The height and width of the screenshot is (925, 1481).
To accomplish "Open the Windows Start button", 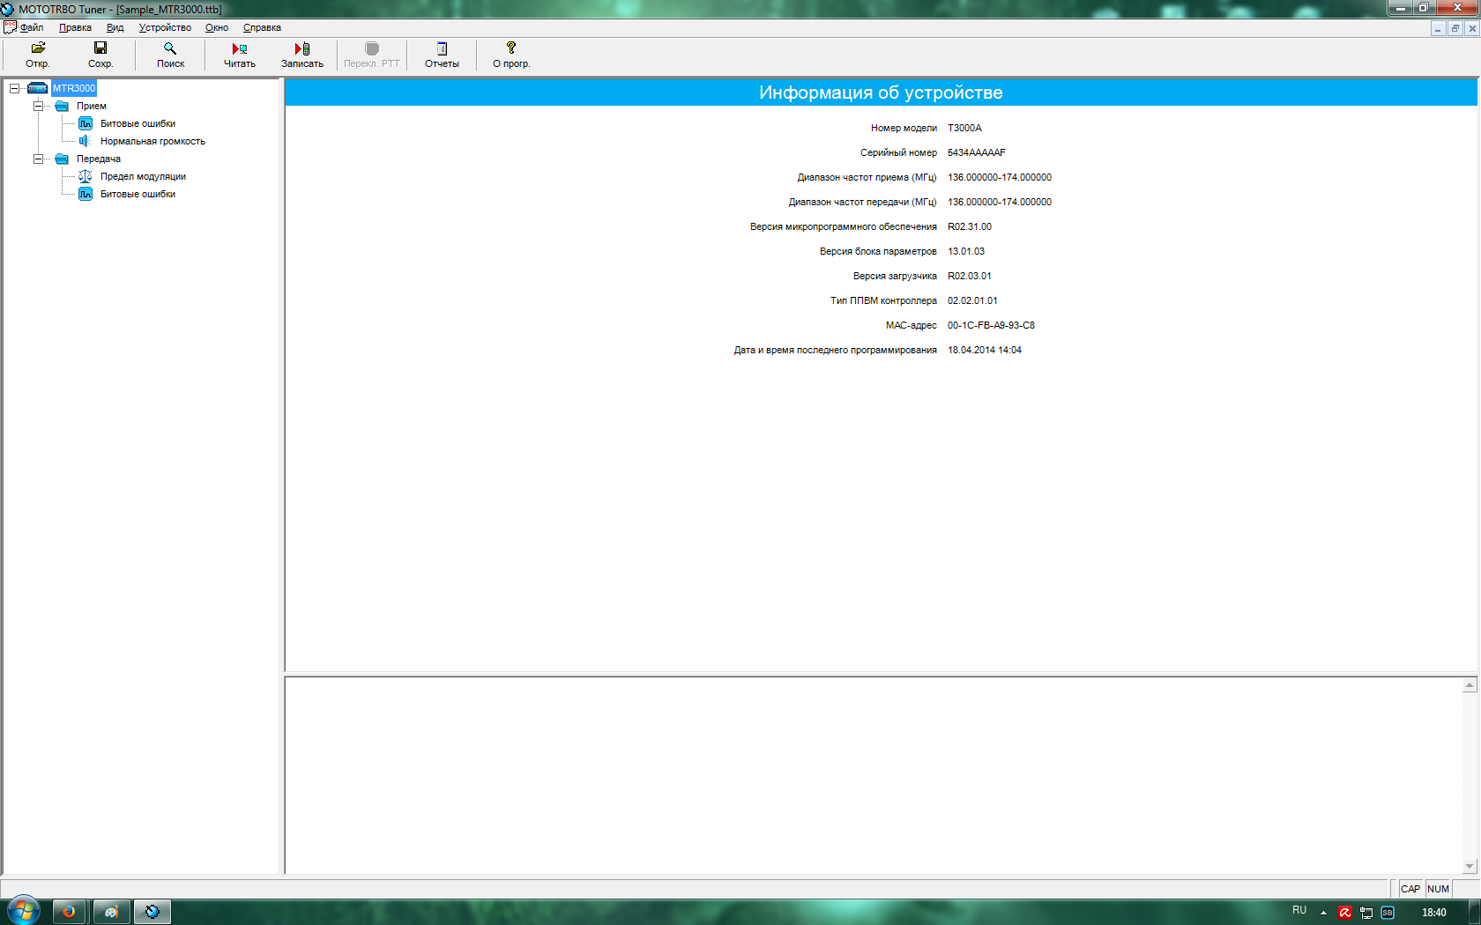I will [x=24, y=911].
